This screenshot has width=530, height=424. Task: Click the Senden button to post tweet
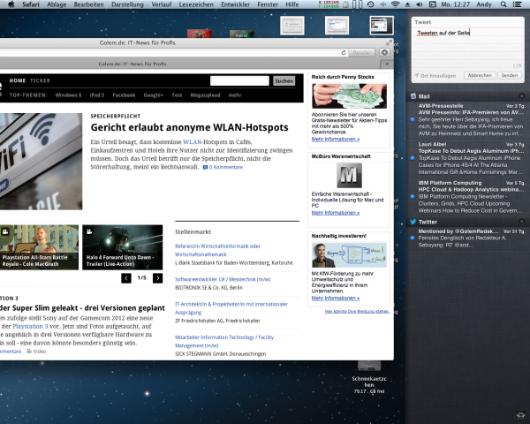pyautogui.click(x=509, y=76)
